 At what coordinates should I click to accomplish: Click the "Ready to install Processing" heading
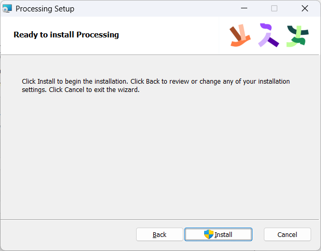[66, 35]
